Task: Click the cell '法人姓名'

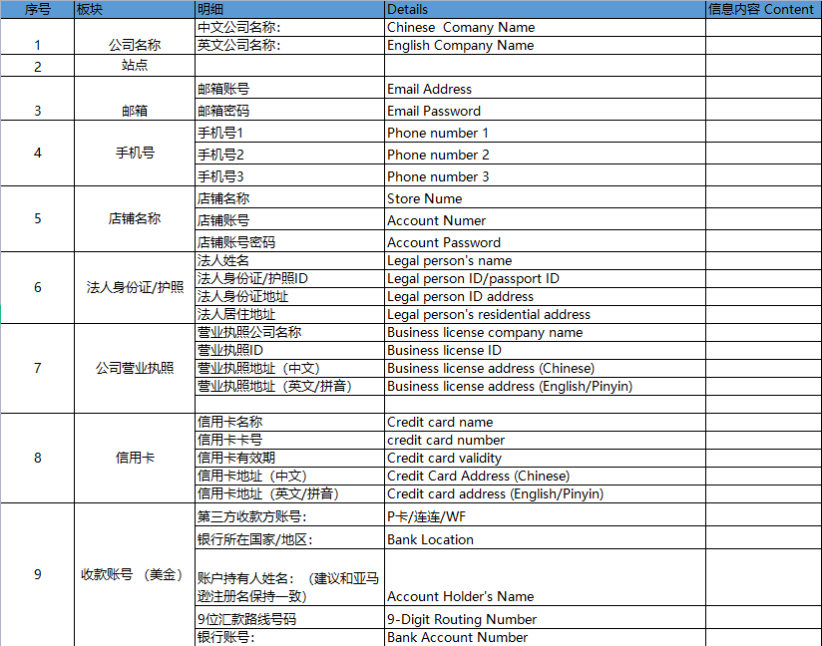Action: pos(290,261)
